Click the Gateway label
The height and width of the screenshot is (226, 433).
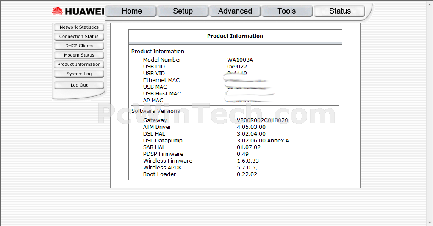[x=155, y=120]
